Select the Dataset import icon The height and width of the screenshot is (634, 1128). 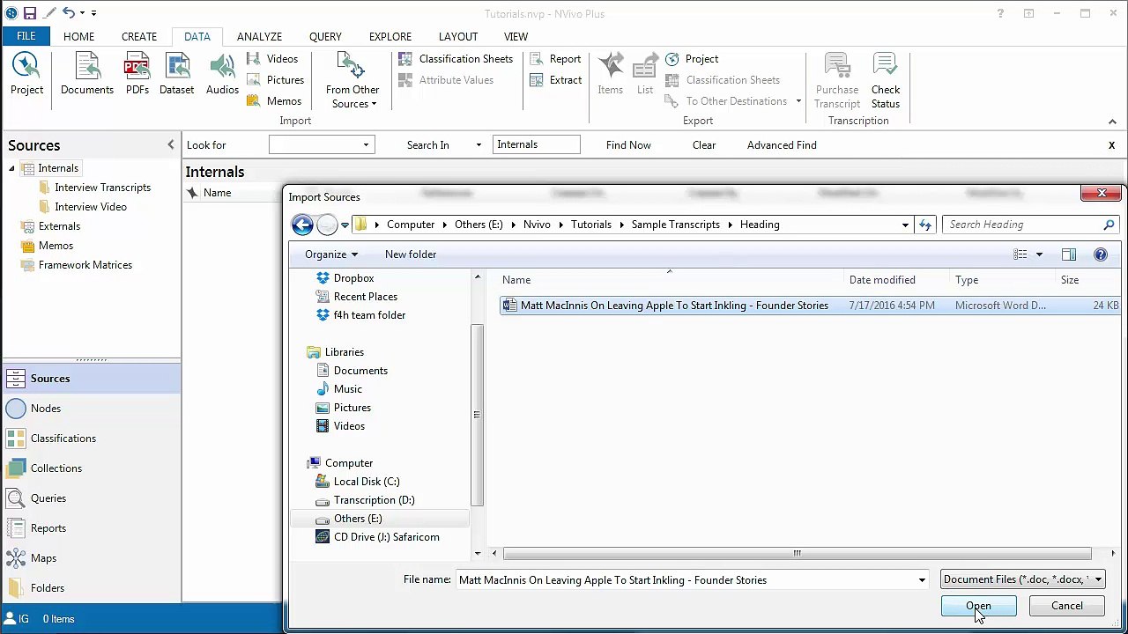coord(176,74)
